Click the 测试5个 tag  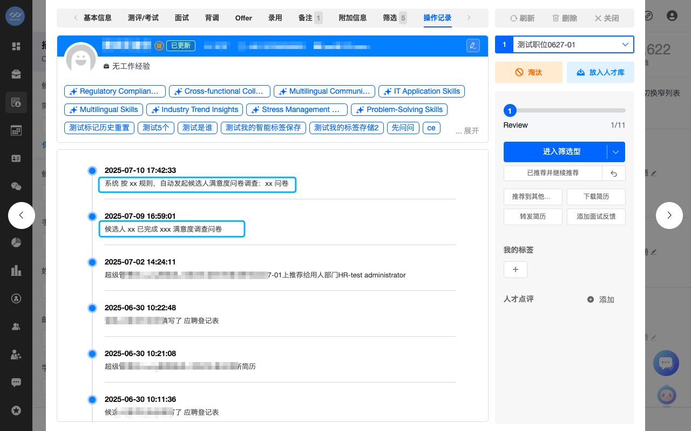coord(157,128)
